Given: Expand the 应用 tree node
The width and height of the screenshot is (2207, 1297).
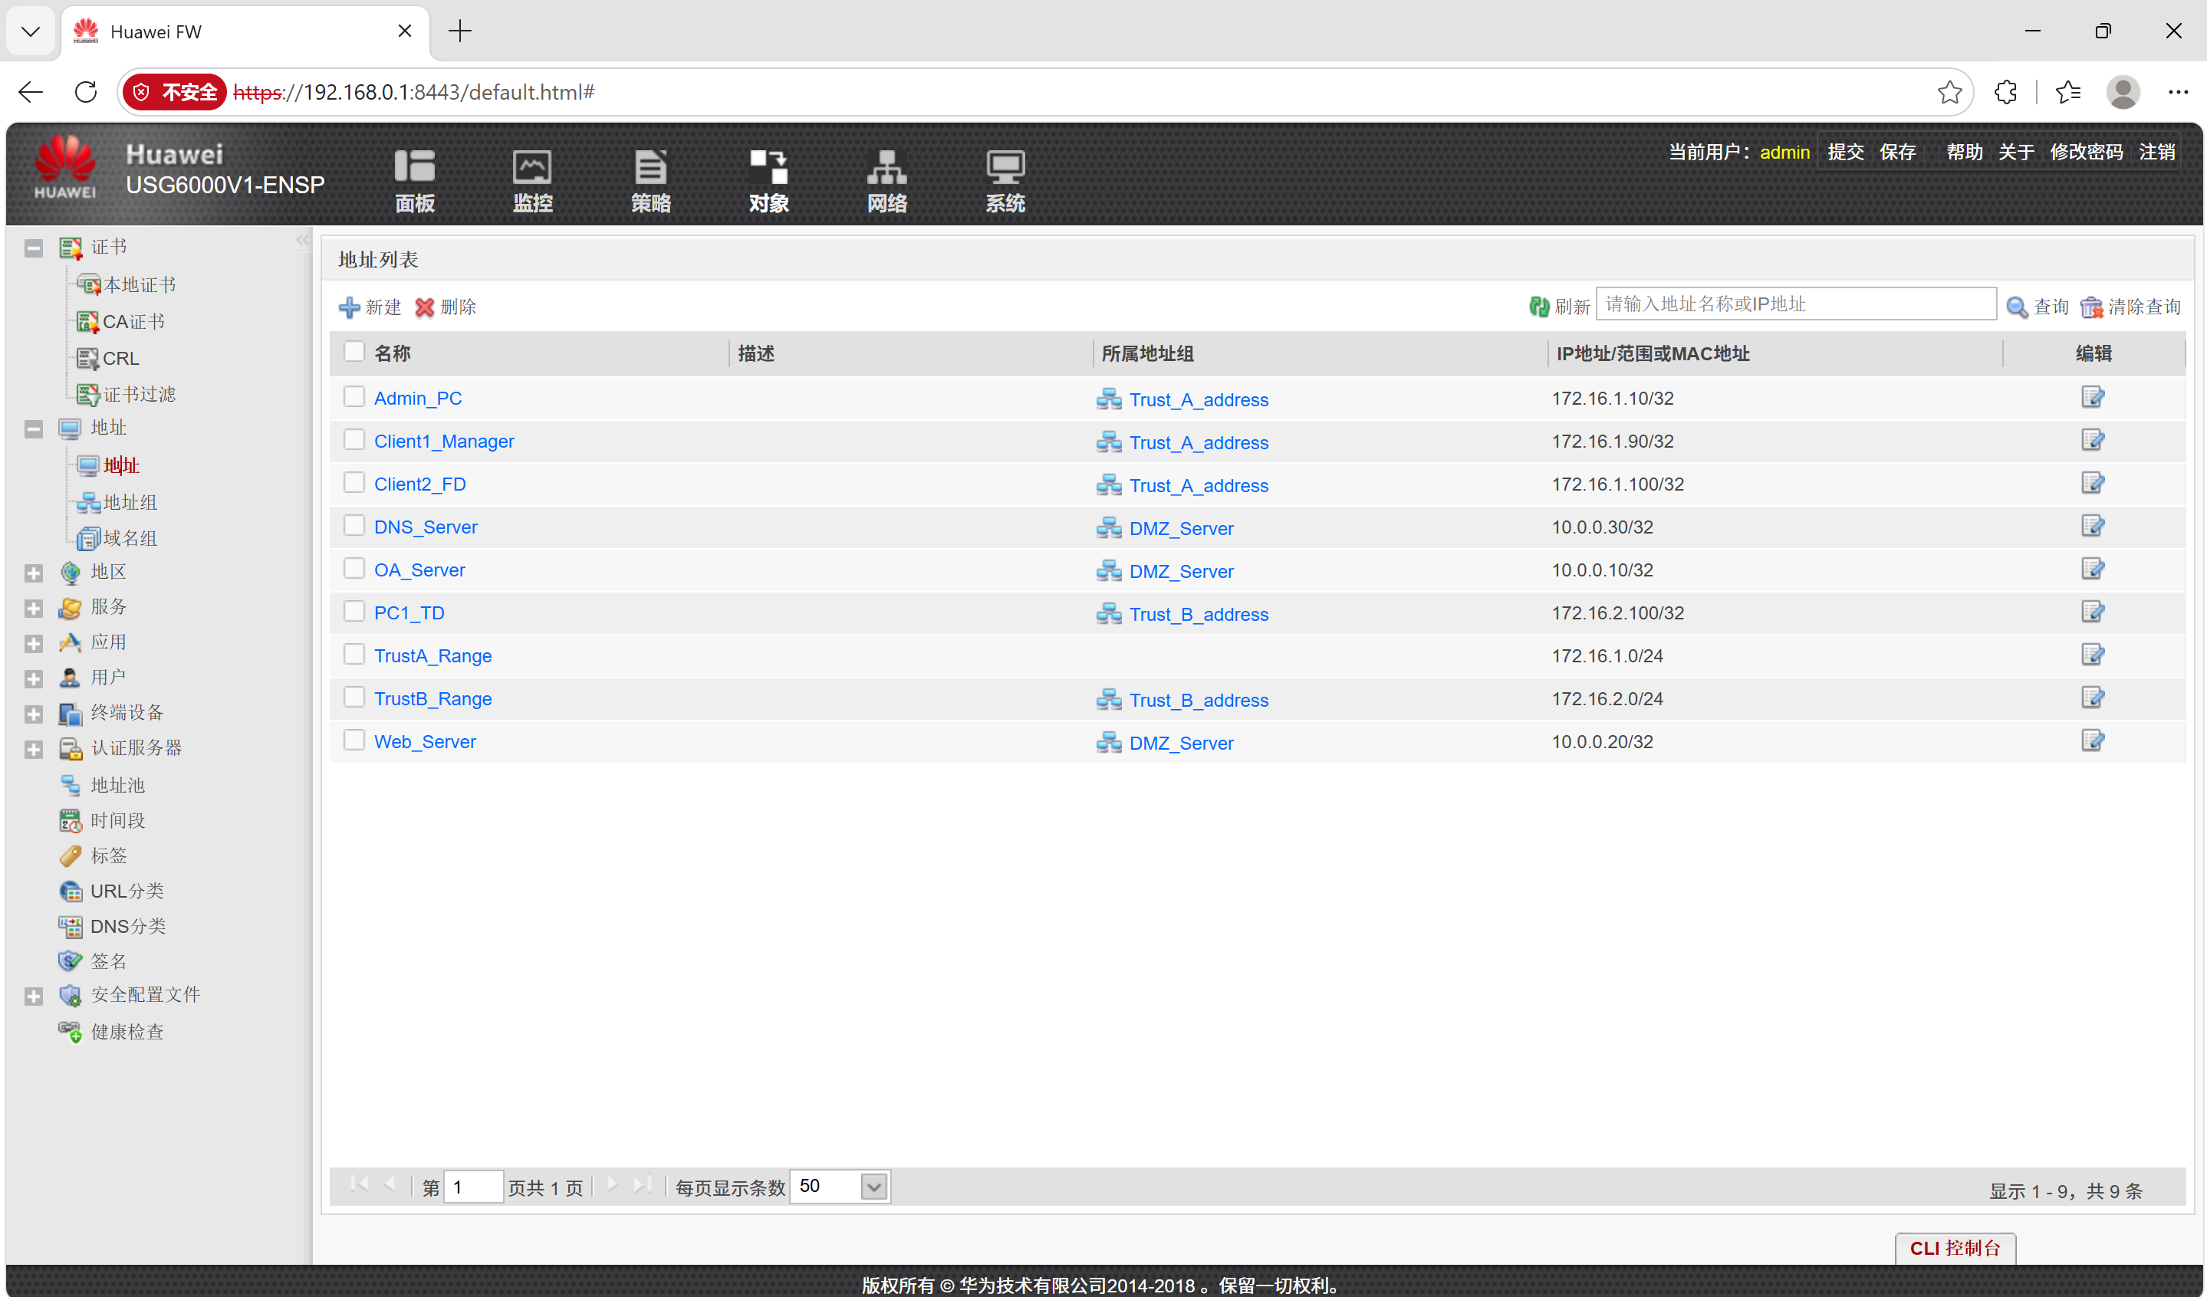Looking at the screenshot, I should [33, 643].
